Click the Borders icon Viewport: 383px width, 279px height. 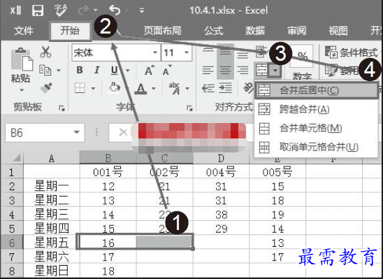tap(80, 88)
